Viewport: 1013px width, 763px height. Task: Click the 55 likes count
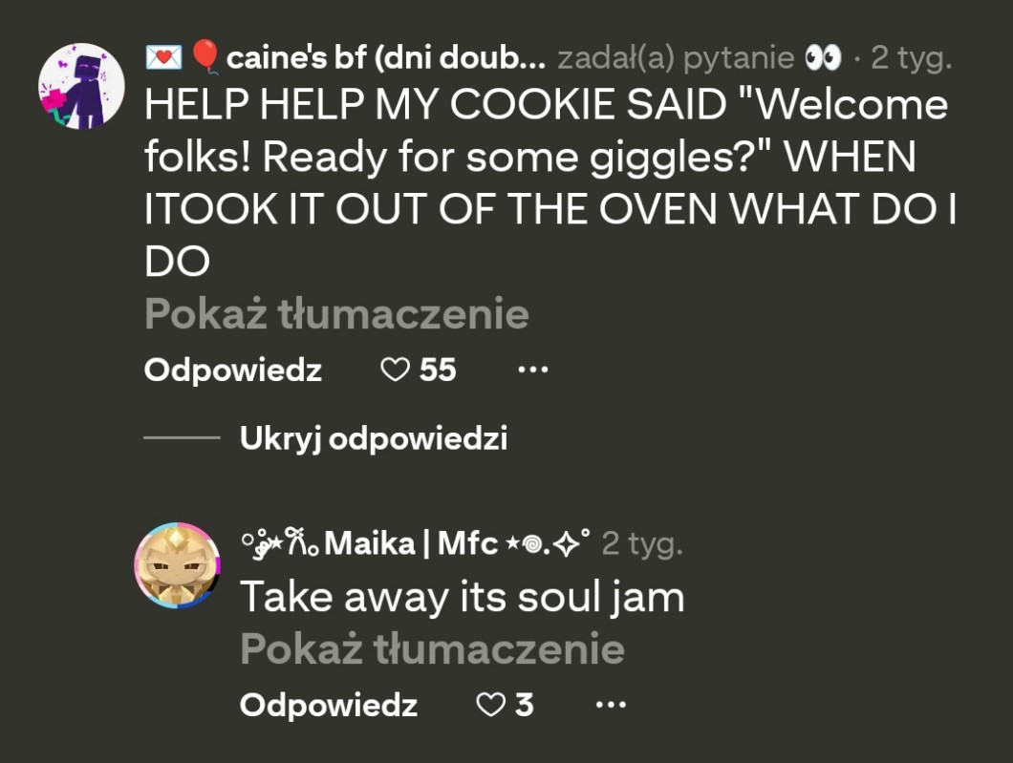click(x=438, y=370)
